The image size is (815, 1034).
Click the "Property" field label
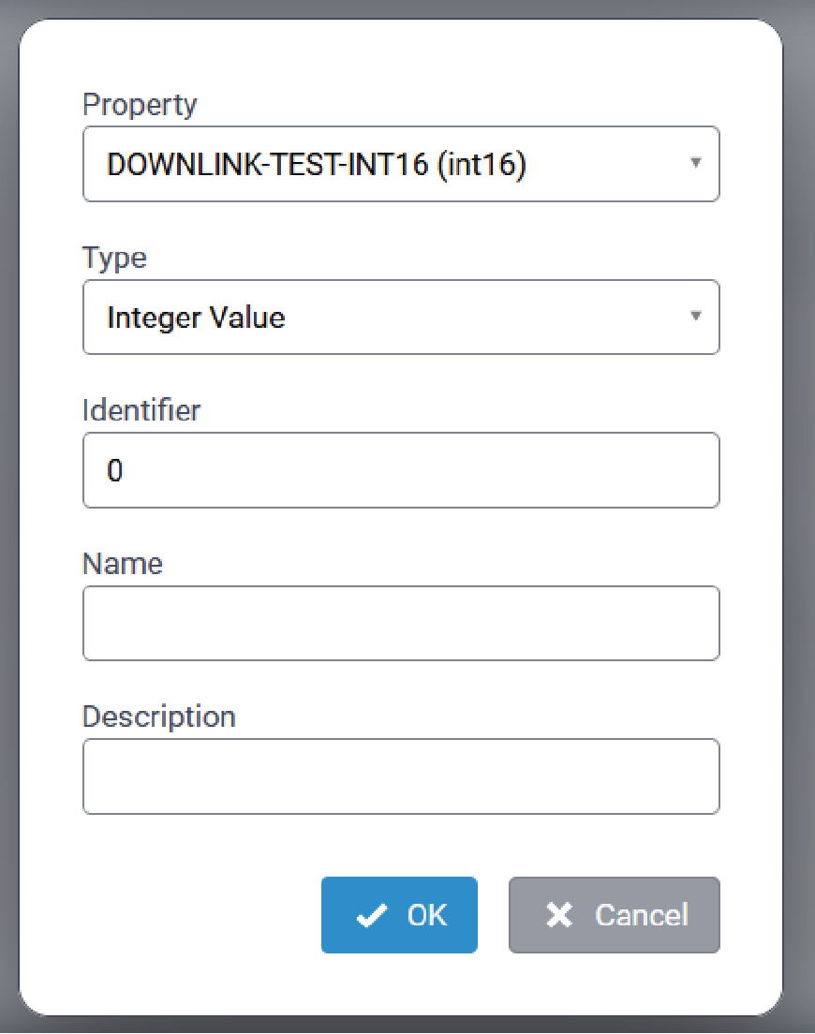point(140,105)
